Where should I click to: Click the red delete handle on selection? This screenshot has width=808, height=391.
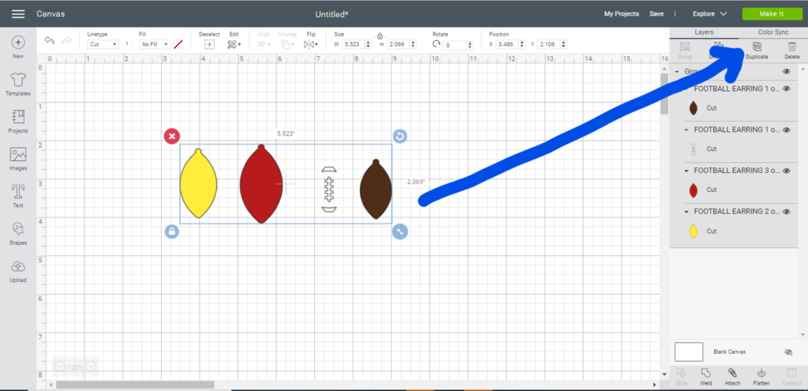coord(171,136)
